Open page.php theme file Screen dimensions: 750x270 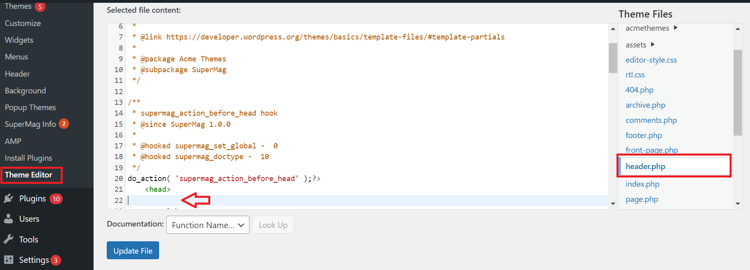pyautogui.click(x=642, y=199)
